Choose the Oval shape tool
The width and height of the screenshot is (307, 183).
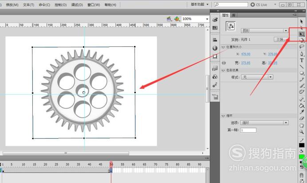click(302, 73)
